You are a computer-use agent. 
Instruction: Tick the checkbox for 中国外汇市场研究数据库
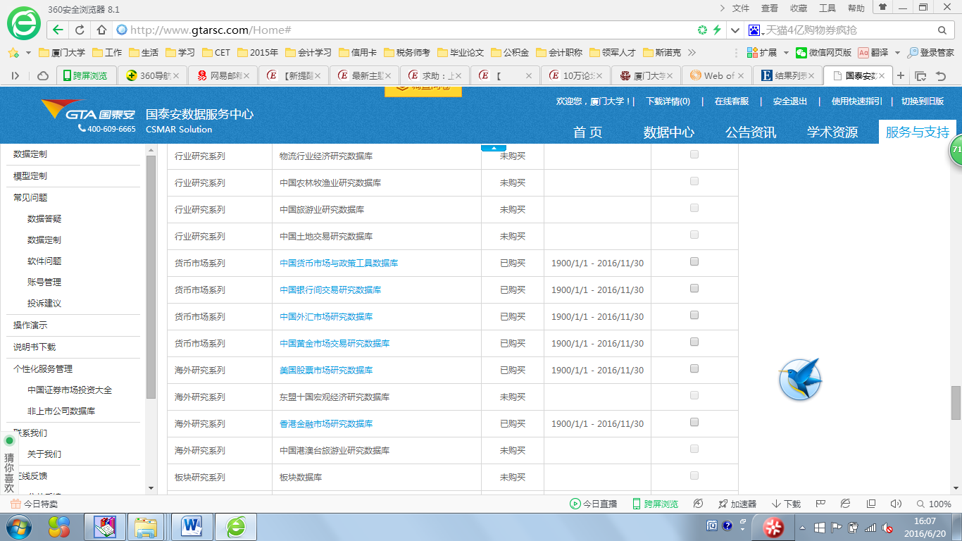(694, 316)
